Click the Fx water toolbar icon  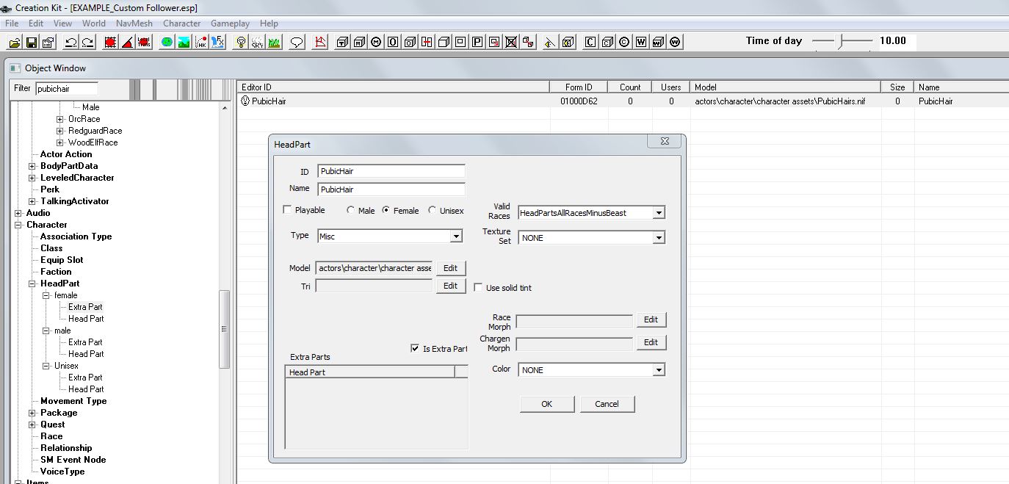(x=217, y=42)
